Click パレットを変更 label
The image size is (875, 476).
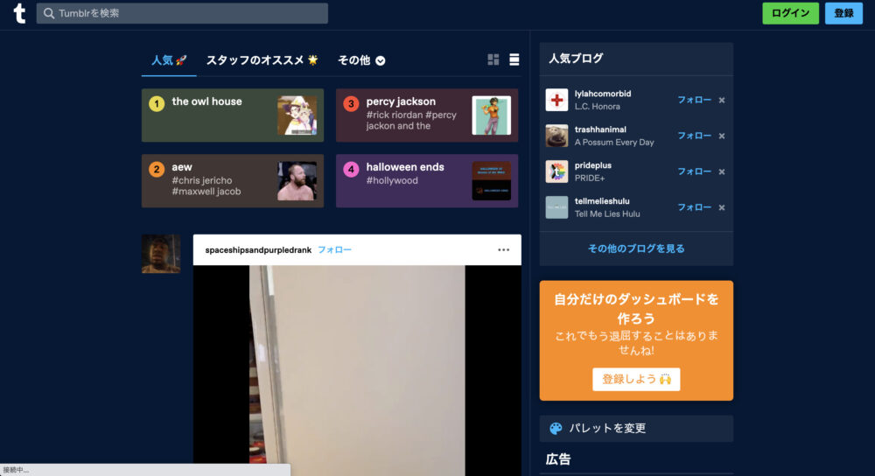tap(607, 428)
